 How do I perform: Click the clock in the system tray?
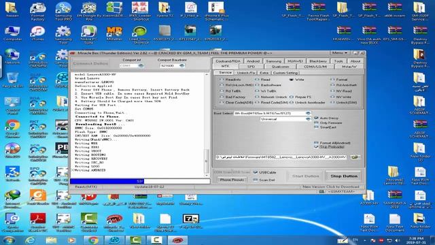(417, 240)
